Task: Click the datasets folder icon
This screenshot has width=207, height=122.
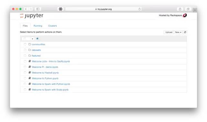Action: point(30,50)
